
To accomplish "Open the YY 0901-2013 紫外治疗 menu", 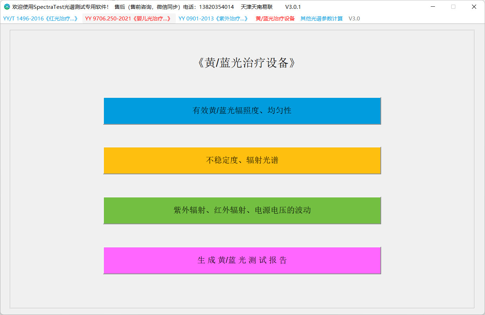I will coord(213,19).
